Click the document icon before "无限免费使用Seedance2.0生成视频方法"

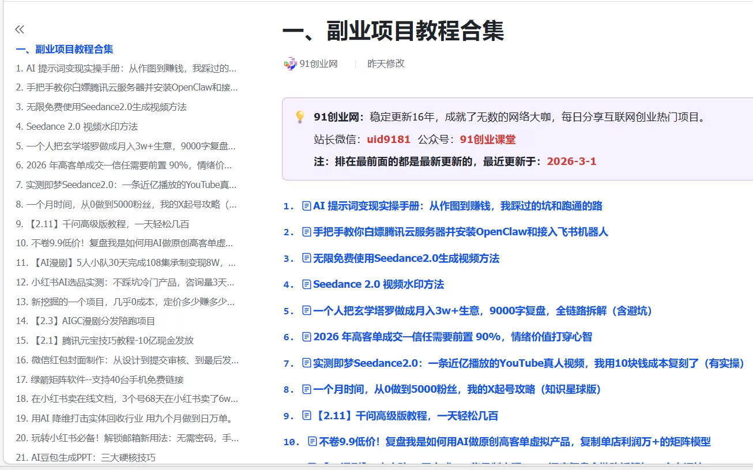[x=307, y=259]
